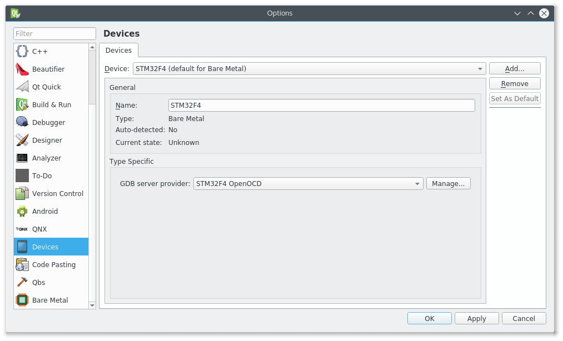Open Qt Quick paper plane icon
This screenshot has width=563, height=341.
point(22,87)
